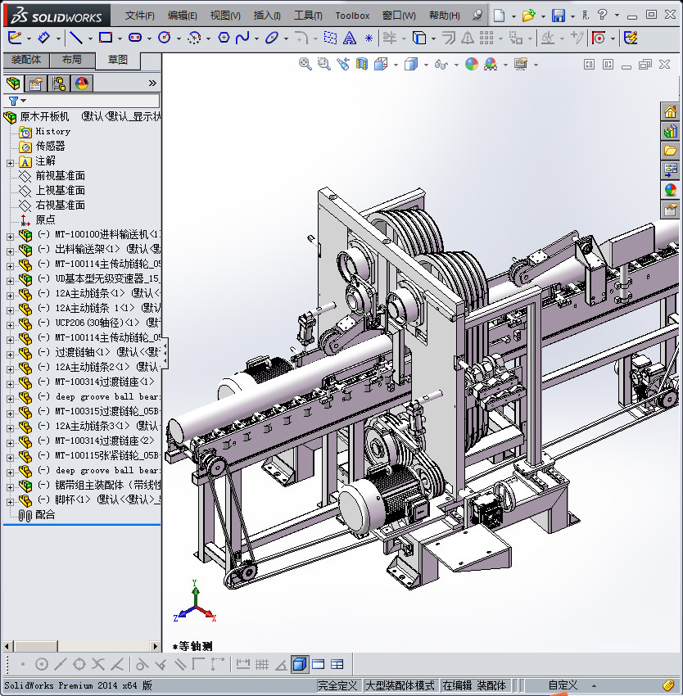Open the Appearances task pane icon
The height and width of the screenshot is (696, 683).
point(670,190)
